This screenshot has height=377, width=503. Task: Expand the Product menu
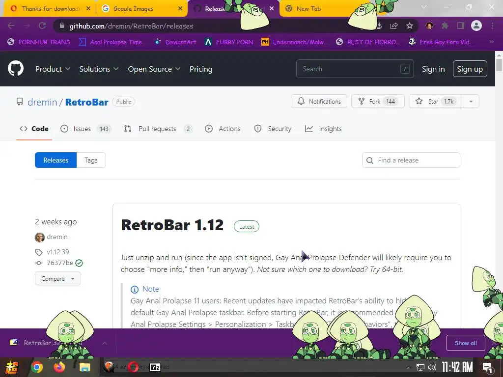pyautogui.click(x=53, y=69)
